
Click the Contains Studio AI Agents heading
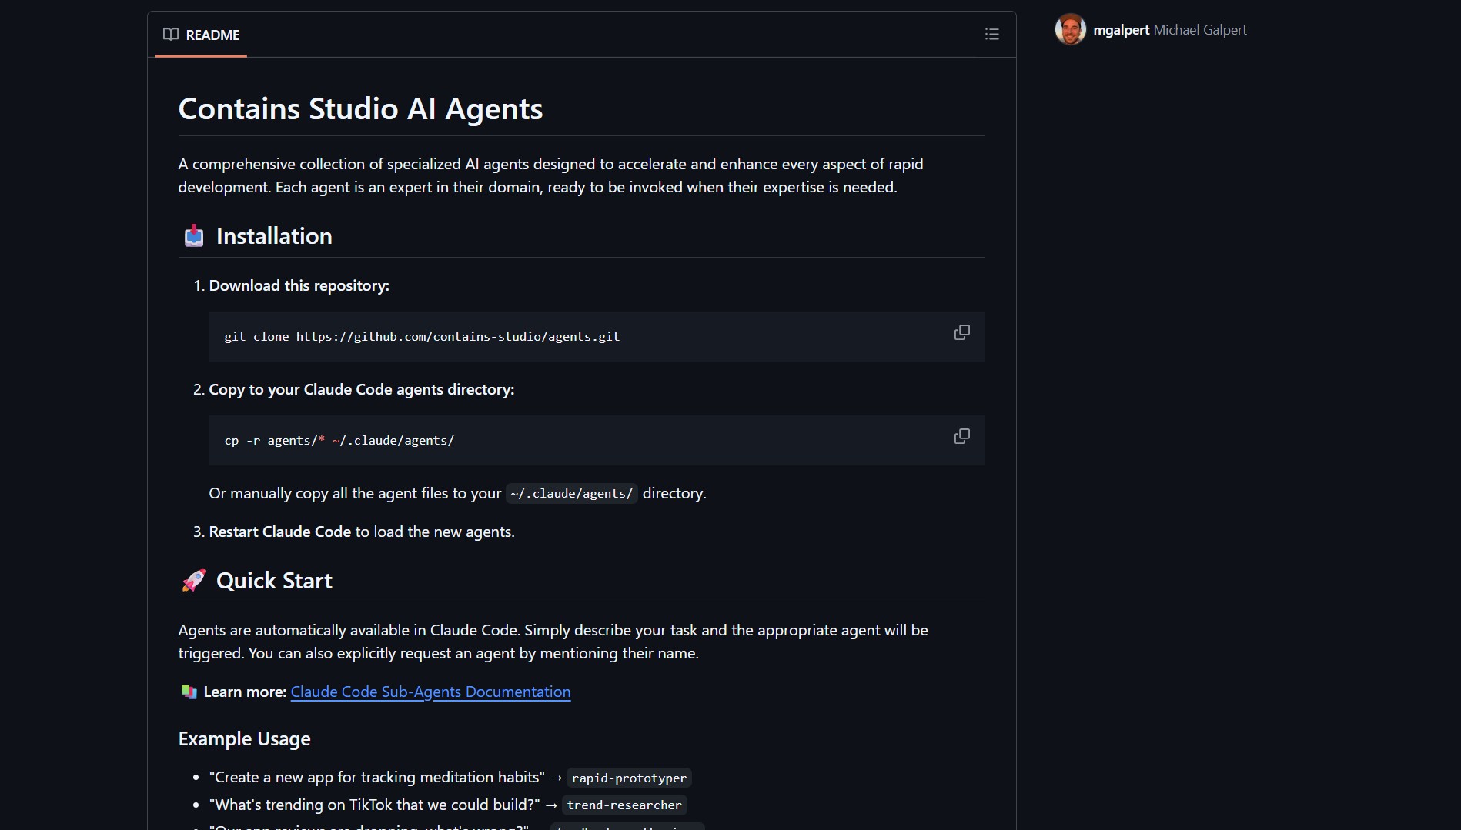[x=360, y=108]
